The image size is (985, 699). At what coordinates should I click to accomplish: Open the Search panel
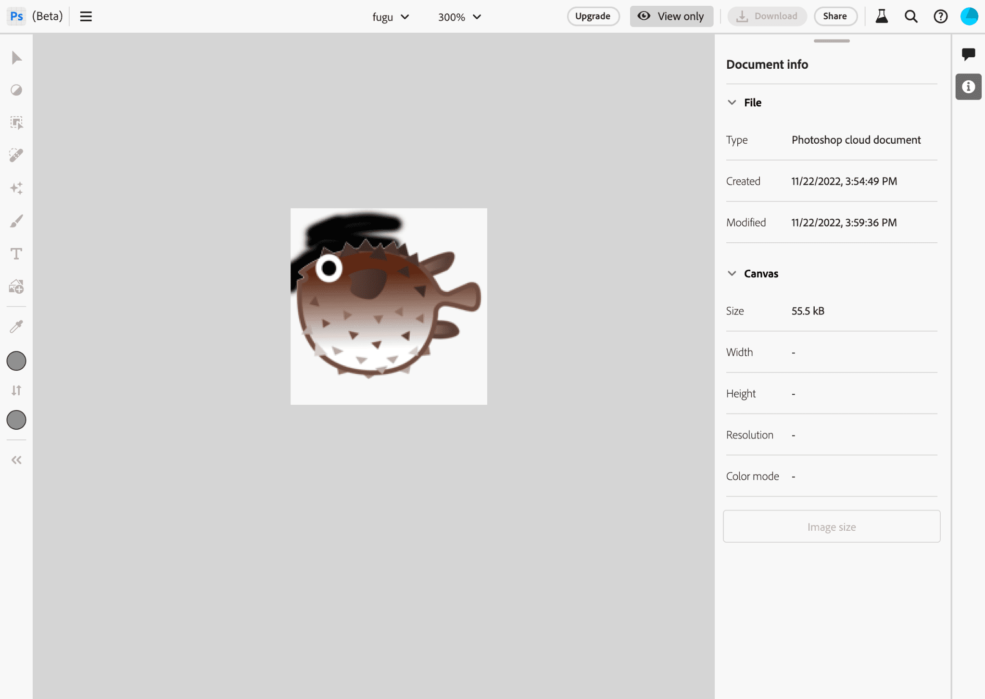pos(911,16)
